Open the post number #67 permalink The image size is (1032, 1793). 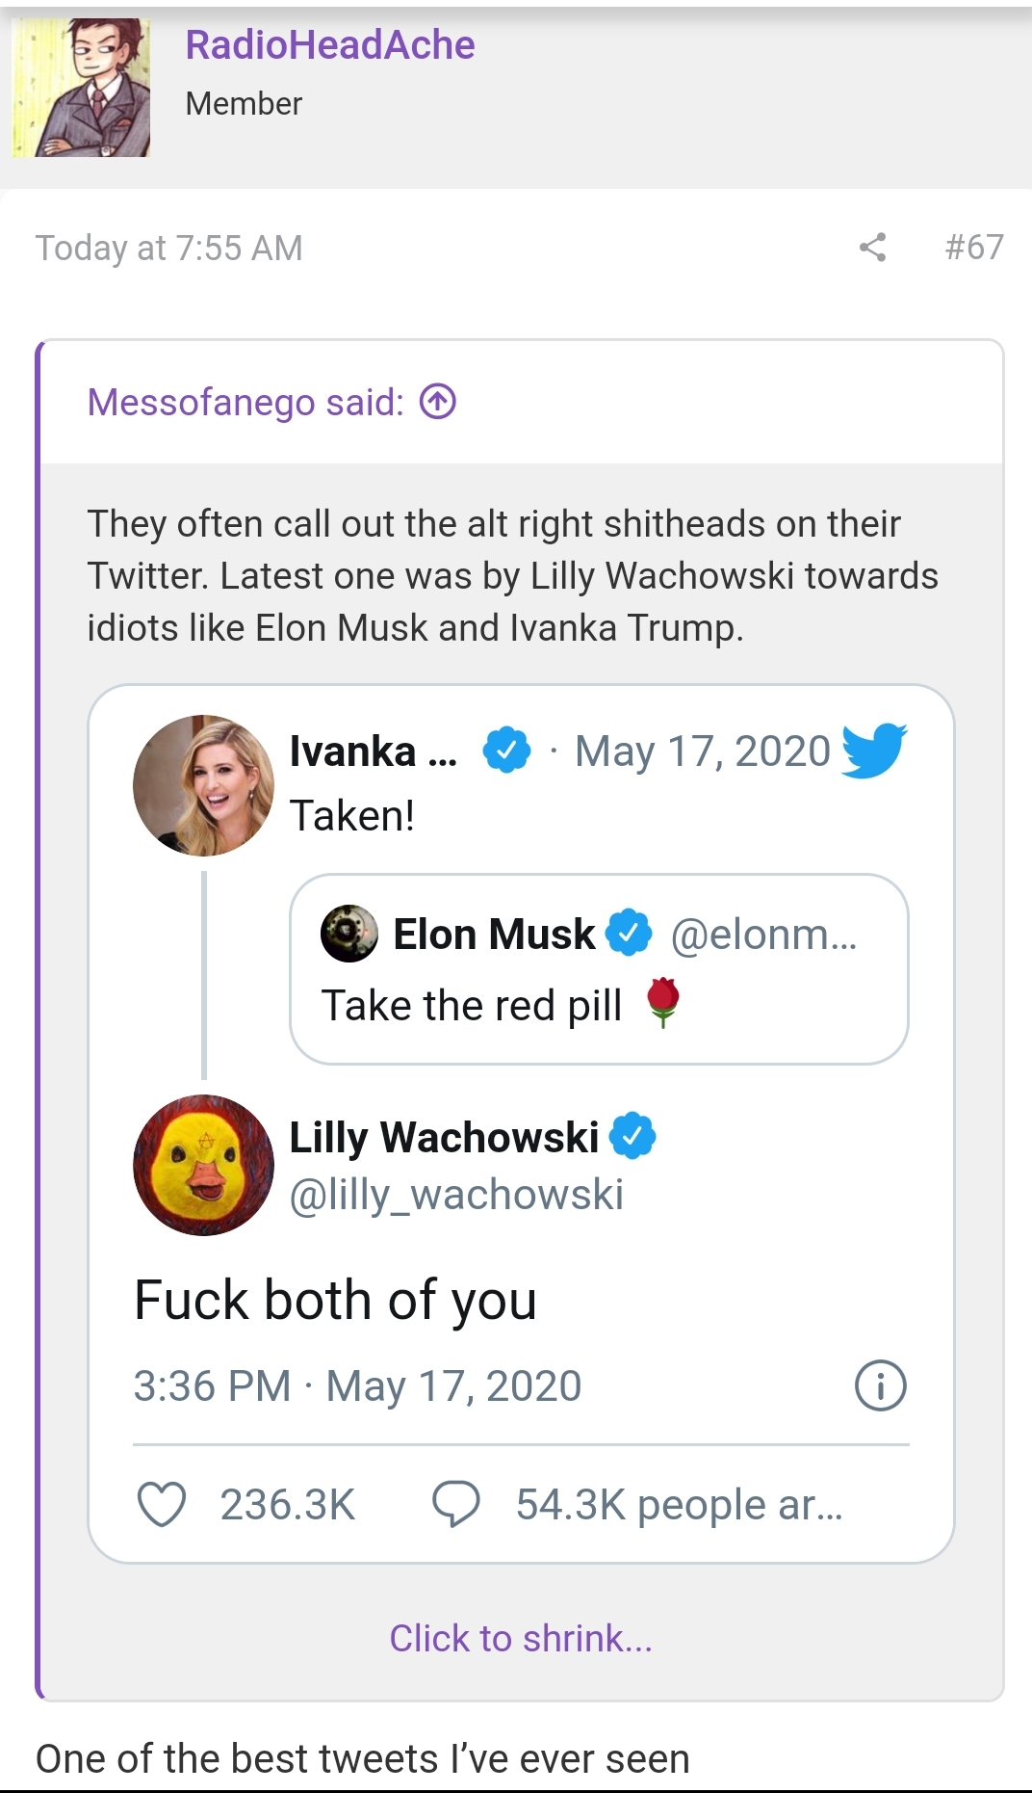pyautogui.click(x=974, y=248)
